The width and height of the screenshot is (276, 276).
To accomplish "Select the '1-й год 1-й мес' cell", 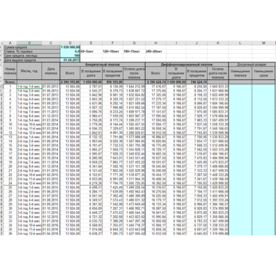I will tap(29, 86).
